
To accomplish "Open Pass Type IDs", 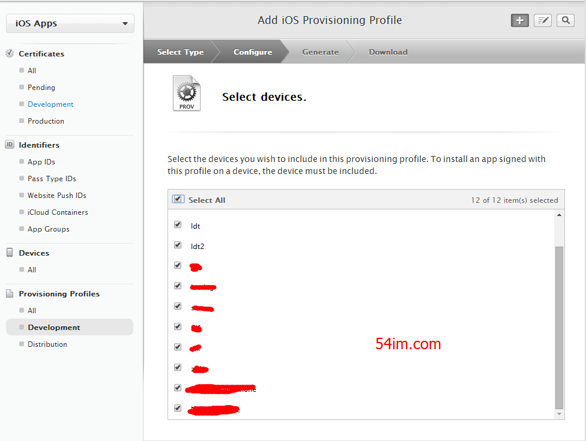I will 52,178.
